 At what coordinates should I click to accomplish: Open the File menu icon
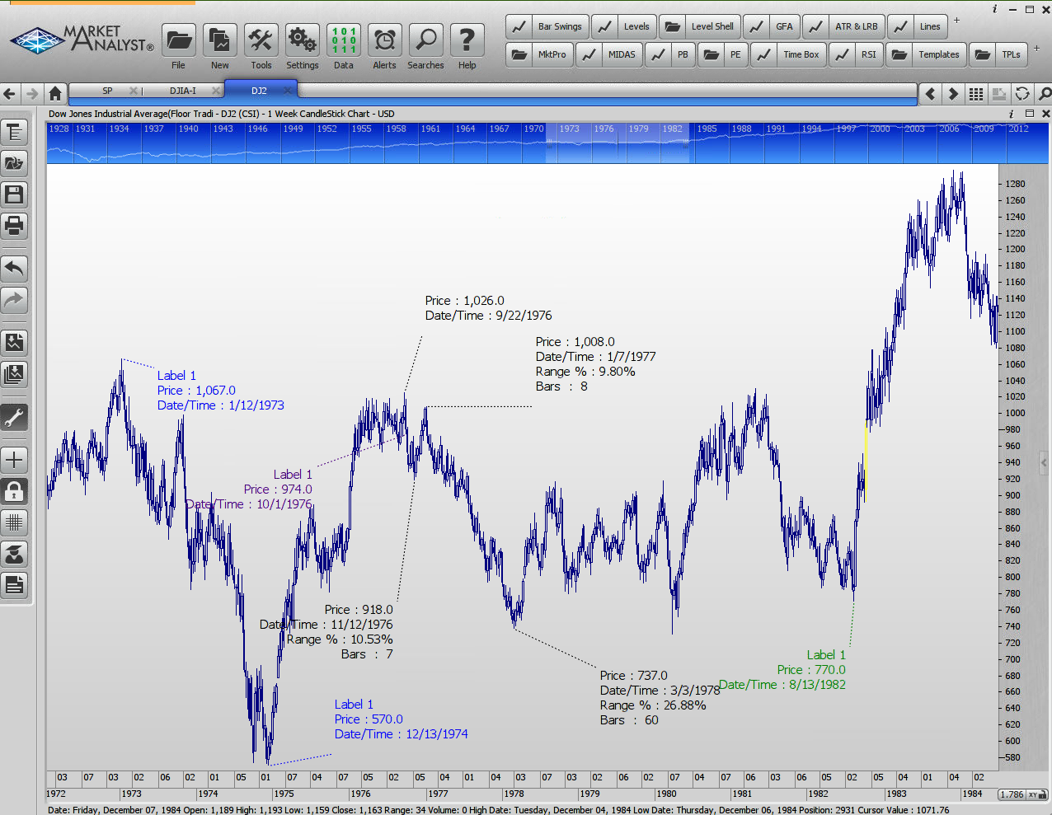[178, 40]
